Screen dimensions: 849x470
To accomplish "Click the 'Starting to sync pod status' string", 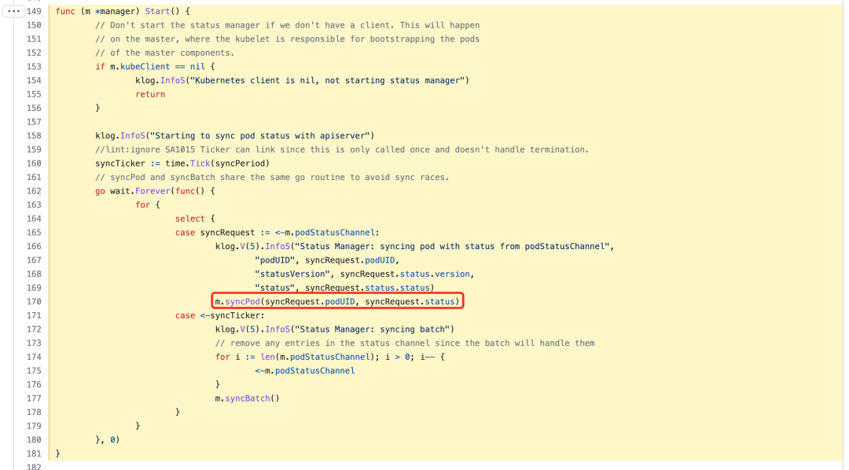I will pos(260,136).
